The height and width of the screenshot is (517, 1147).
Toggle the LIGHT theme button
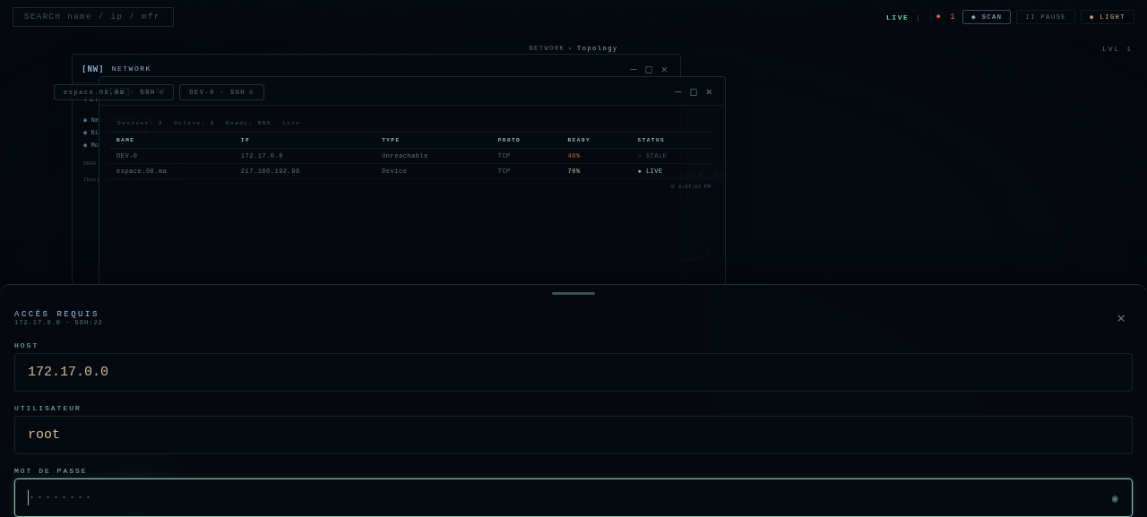(x=1108, y=17)
